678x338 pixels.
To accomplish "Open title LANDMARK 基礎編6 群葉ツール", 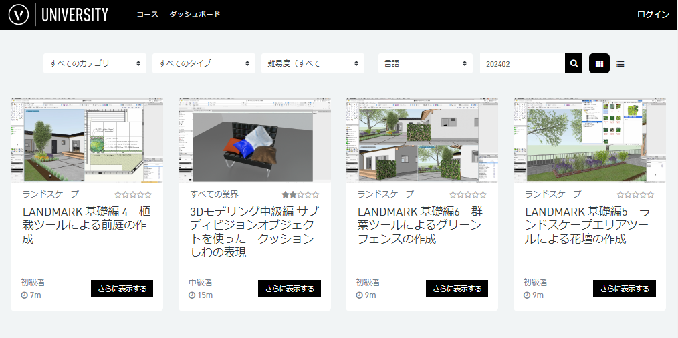I will (421, 225).
